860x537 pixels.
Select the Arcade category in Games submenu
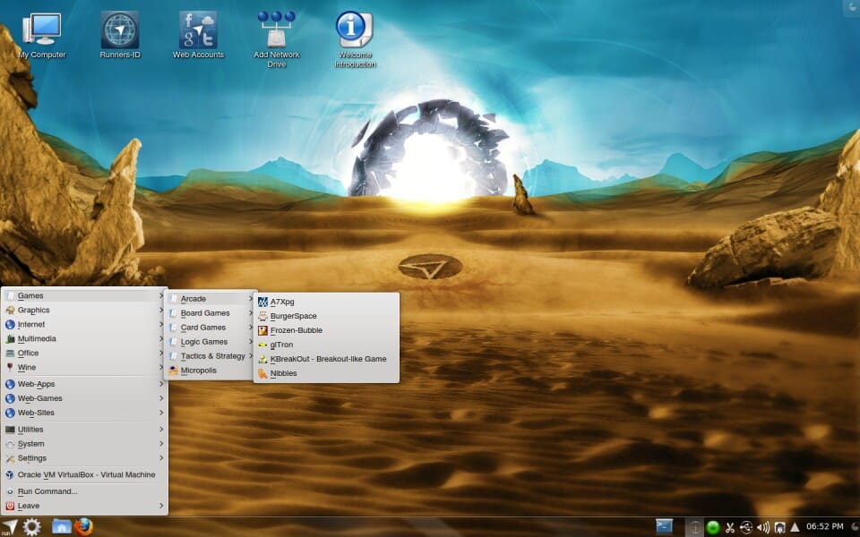click(x=211, y=299)
